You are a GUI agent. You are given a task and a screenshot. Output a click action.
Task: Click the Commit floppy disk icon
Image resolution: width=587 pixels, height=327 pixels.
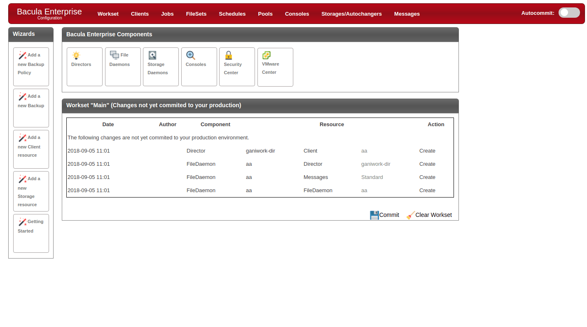374,215
